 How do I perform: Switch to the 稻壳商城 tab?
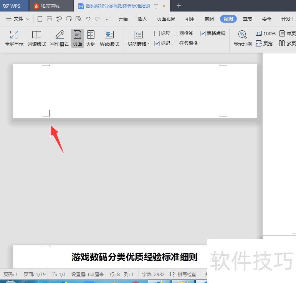click(x=51, y=6)
